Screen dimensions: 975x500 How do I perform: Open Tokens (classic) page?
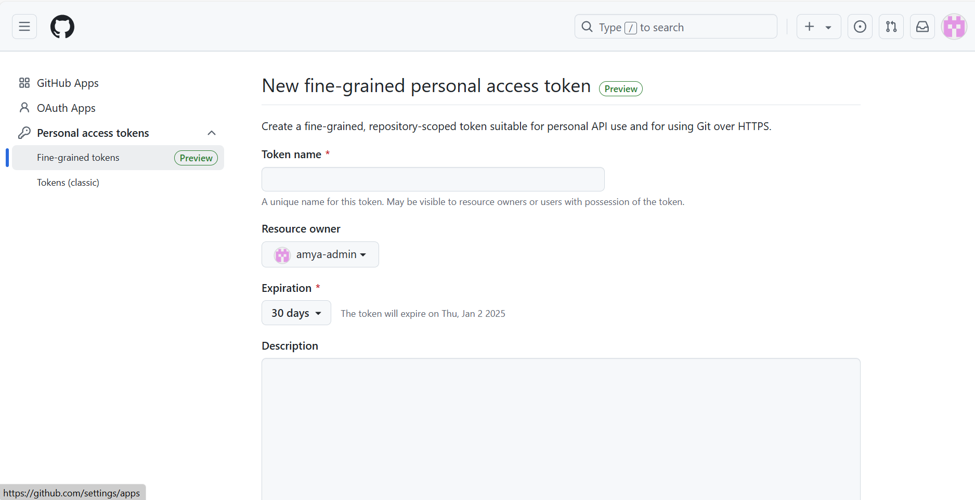[68, 183]
